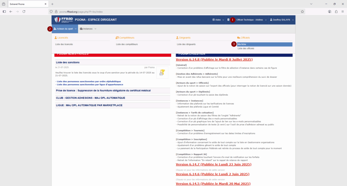Click the [Compétition > Rapport JA] changelog heading

coord(191,154)
